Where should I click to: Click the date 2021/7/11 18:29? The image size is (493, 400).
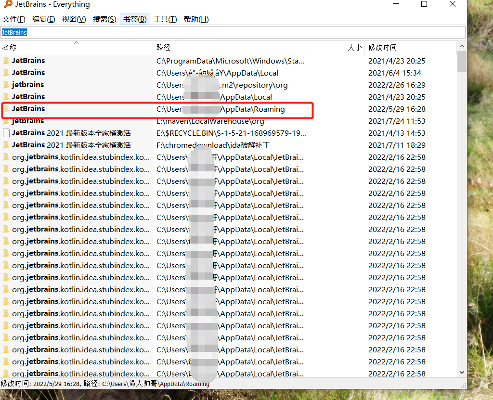397,145
